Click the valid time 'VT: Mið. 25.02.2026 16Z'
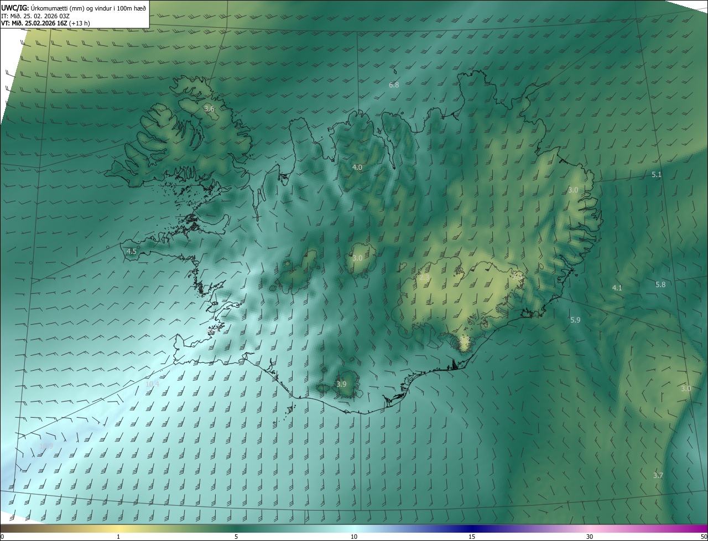 (x=34, y=23)
